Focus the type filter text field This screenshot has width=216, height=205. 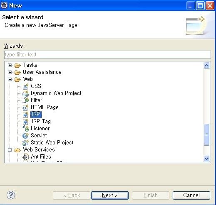[107, 55]
